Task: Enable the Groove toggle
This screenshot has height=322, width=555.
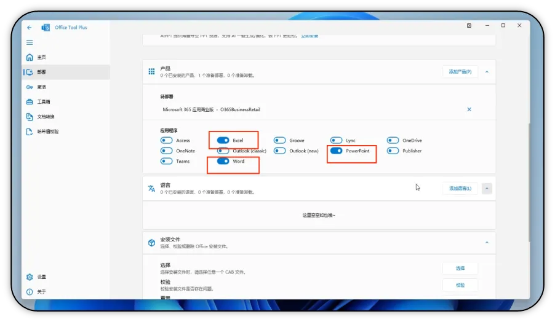Action: (x=279, y=140)
